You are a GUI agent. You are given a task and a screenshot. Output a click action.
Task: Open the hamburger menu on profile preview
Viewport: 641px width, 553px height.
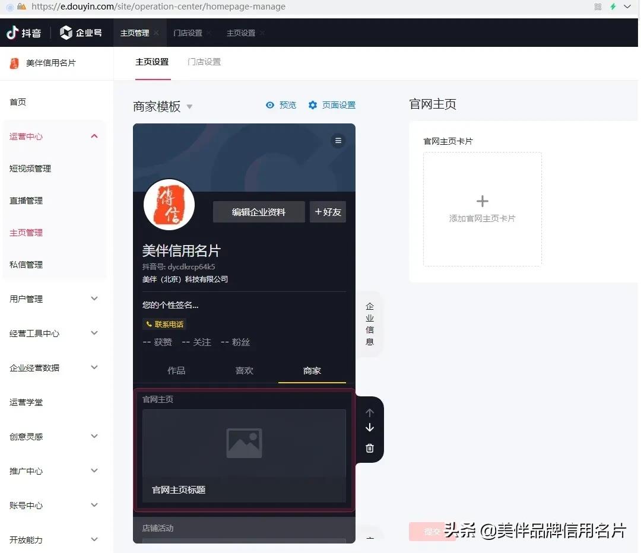click(338, 141)
